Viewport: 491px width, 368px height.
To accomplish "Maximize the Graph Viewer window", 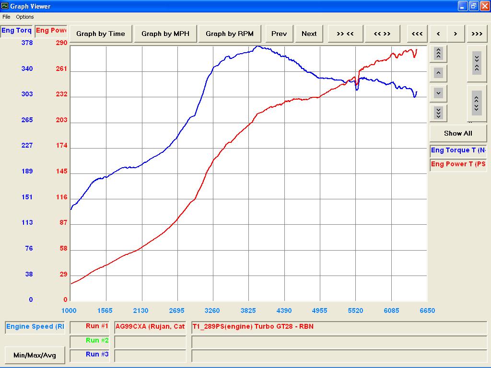I will [x=474, y=6].
